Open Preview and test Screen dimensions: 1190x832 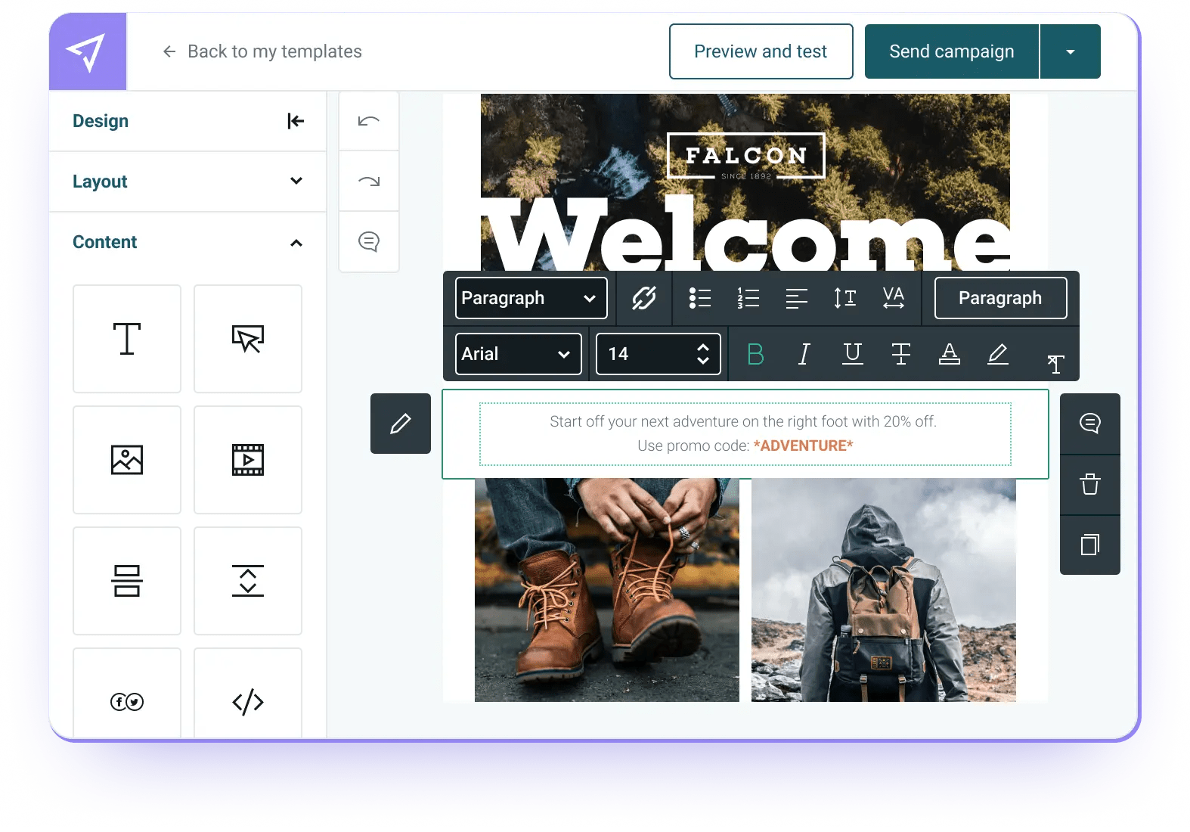(x=761, y=51)
